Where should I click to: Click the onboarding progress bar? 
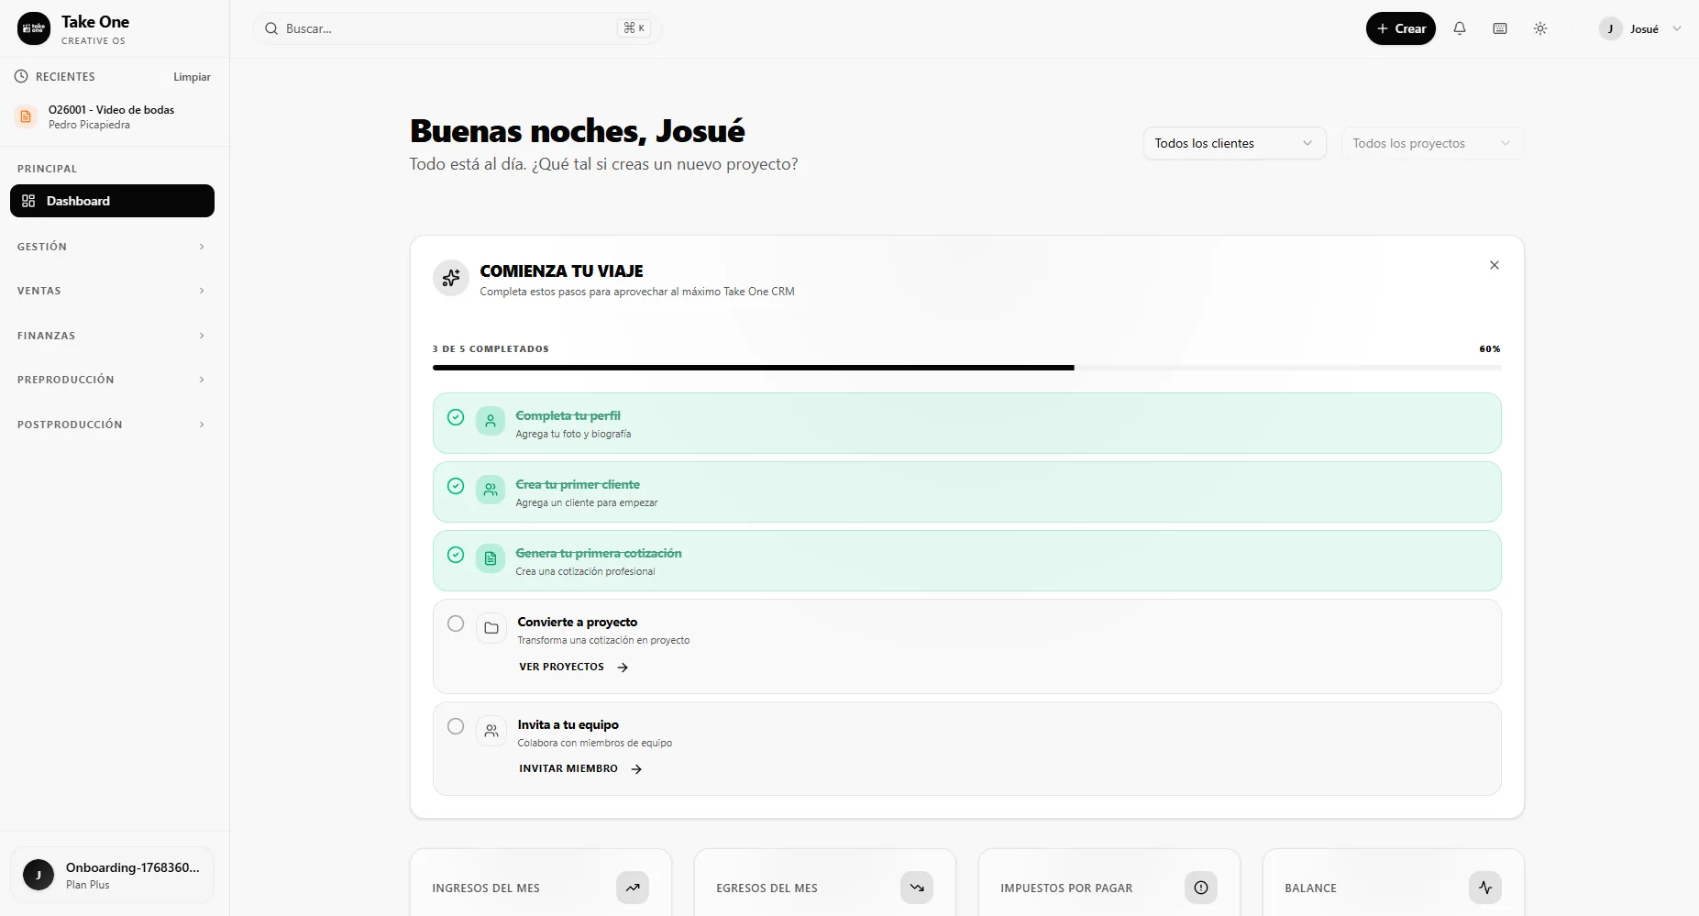[966, 368]
